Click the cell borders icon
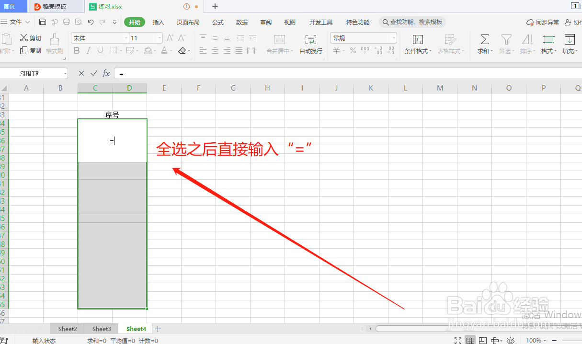Viewport: 582px width, 344px height. tap(114, 50)
